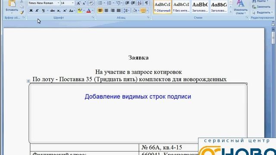Click the borders button
Screen dimensions: 276x155
[x=143, y=11]
